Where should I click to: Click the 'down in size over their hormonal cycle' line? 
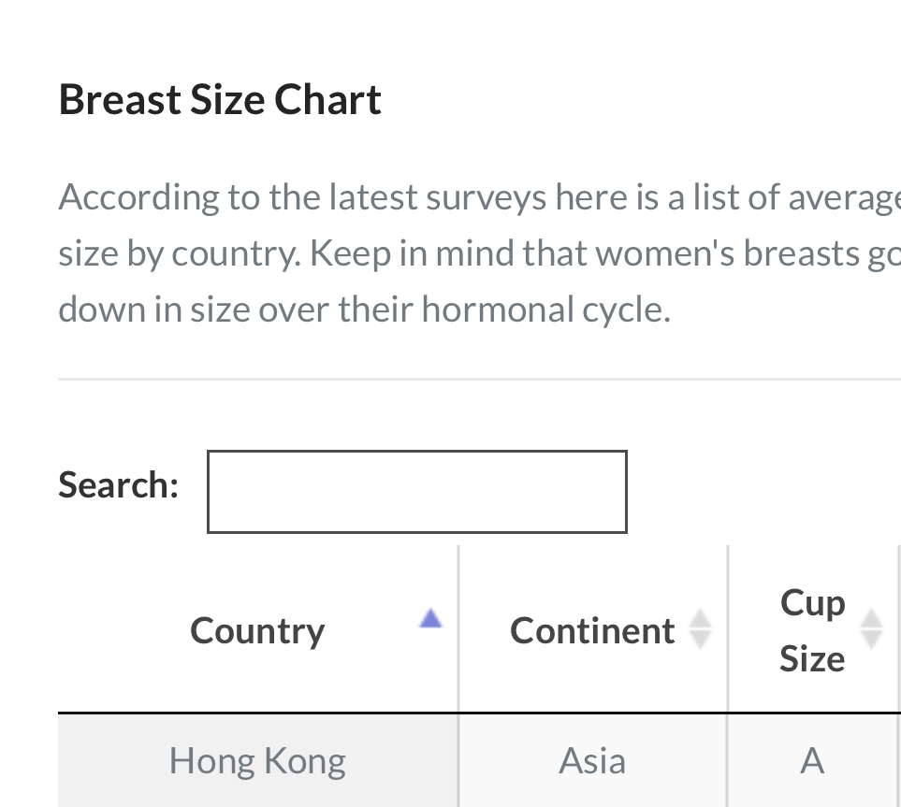pos(364,309)
